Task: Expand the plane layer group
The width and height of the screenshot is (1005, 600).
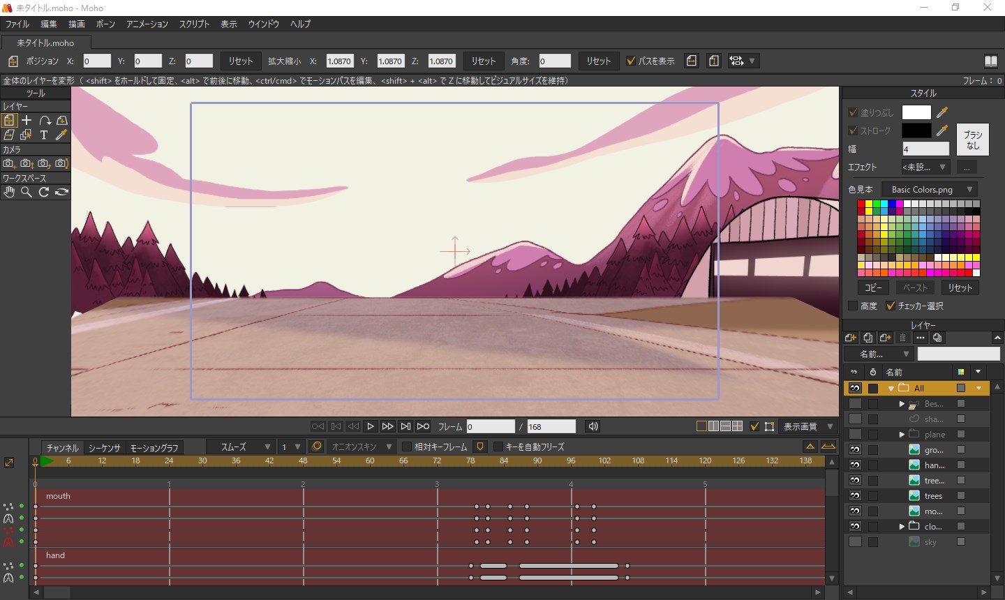Action: pyautogui.click(x=902, y=434)
